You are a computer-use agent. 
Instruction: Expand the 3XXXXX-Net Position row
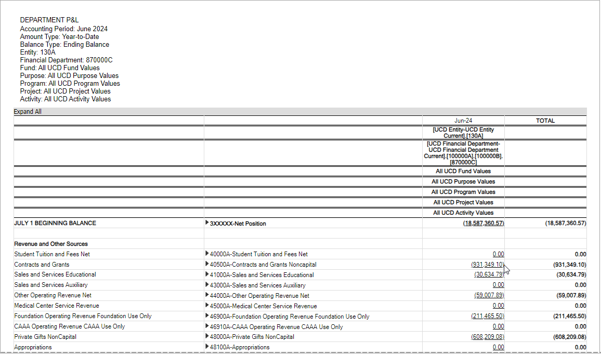pos(207,223)
